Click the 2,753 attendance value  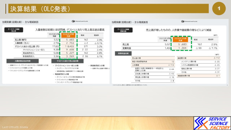point(70,43)
